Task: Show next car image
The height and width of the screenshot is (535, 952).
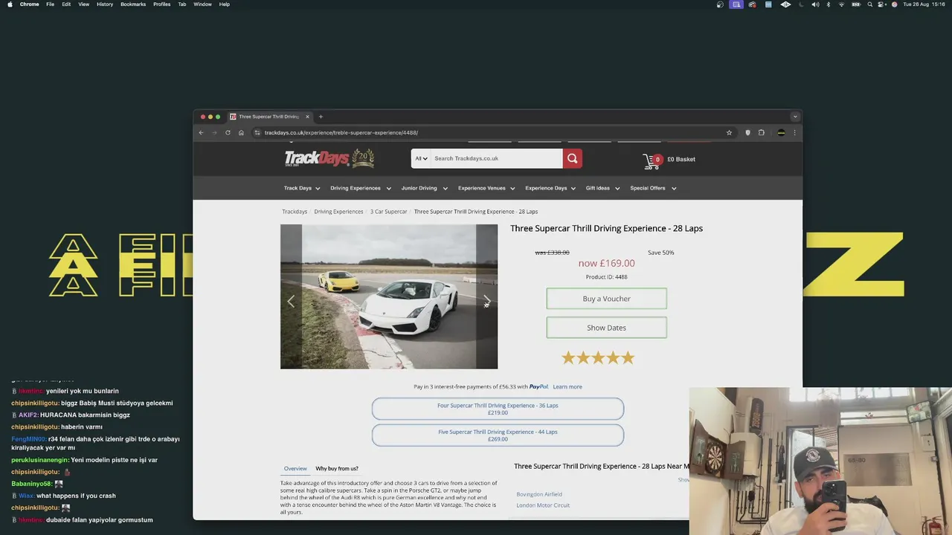Action: (486, 301)
